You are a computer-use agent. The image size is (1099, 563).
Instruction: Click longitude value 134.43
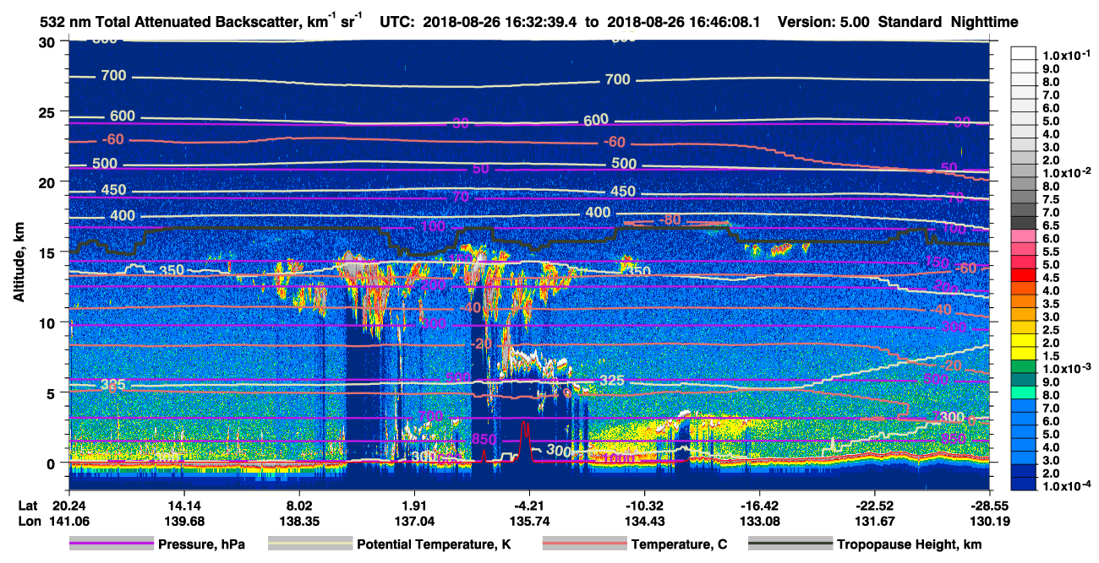tap(644, 521)
